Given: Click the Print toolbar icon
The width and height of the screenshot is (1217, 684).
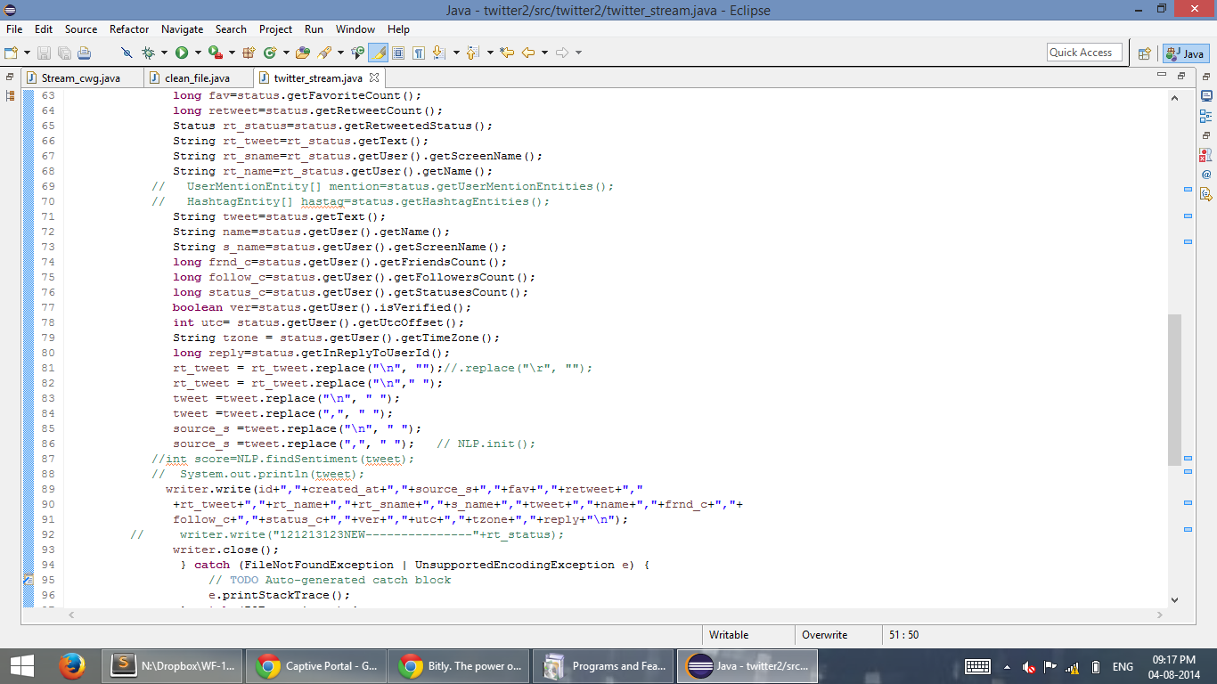Looking at the screenshot, I should 84,53.
